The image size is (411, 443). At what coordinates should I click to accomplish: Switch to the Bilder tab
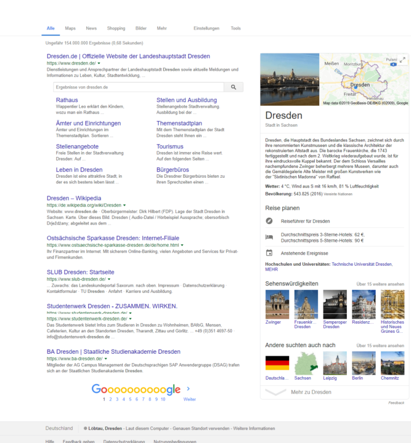tap(141, 28)
